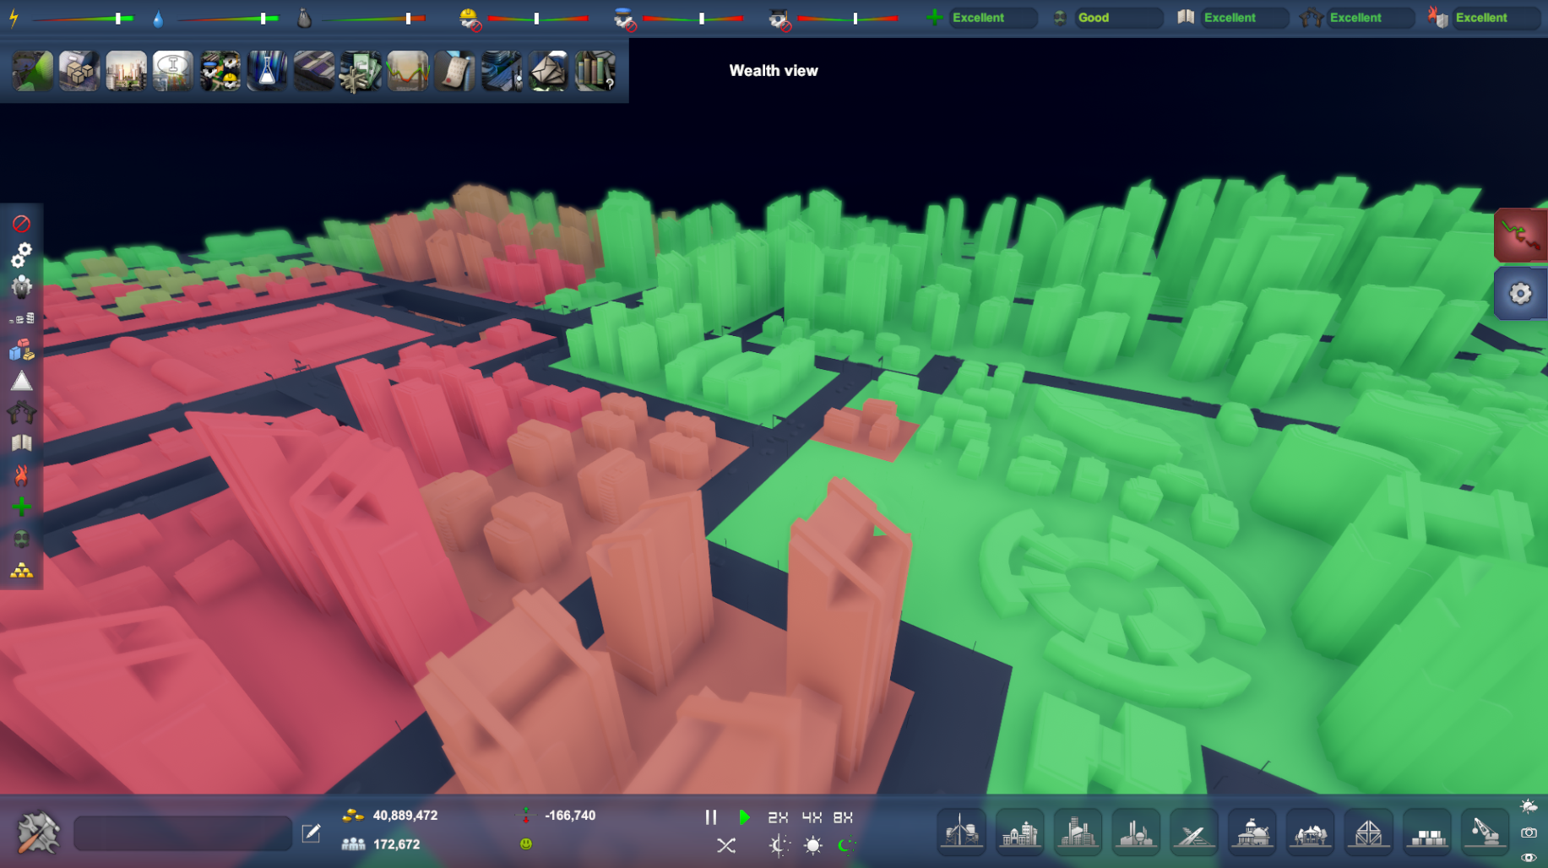Open the wrench and hammer tools menu
Viewport: 1548px width, 868px height.
click(38, 833)
